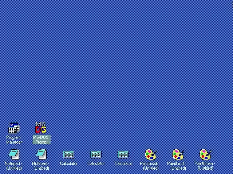Select the MS-DOS Prompt icon
The height and width of the screenshot is (174, 233).
(x=41, y=128)
